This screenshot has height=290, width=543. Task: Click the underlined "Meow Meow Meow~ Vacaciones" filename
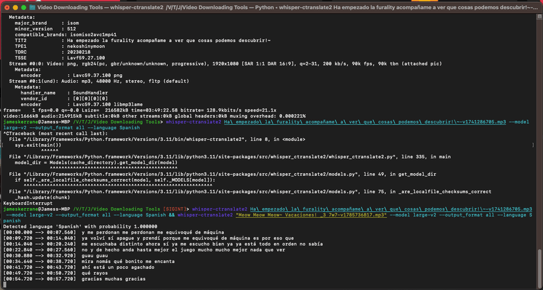point(312,214)
